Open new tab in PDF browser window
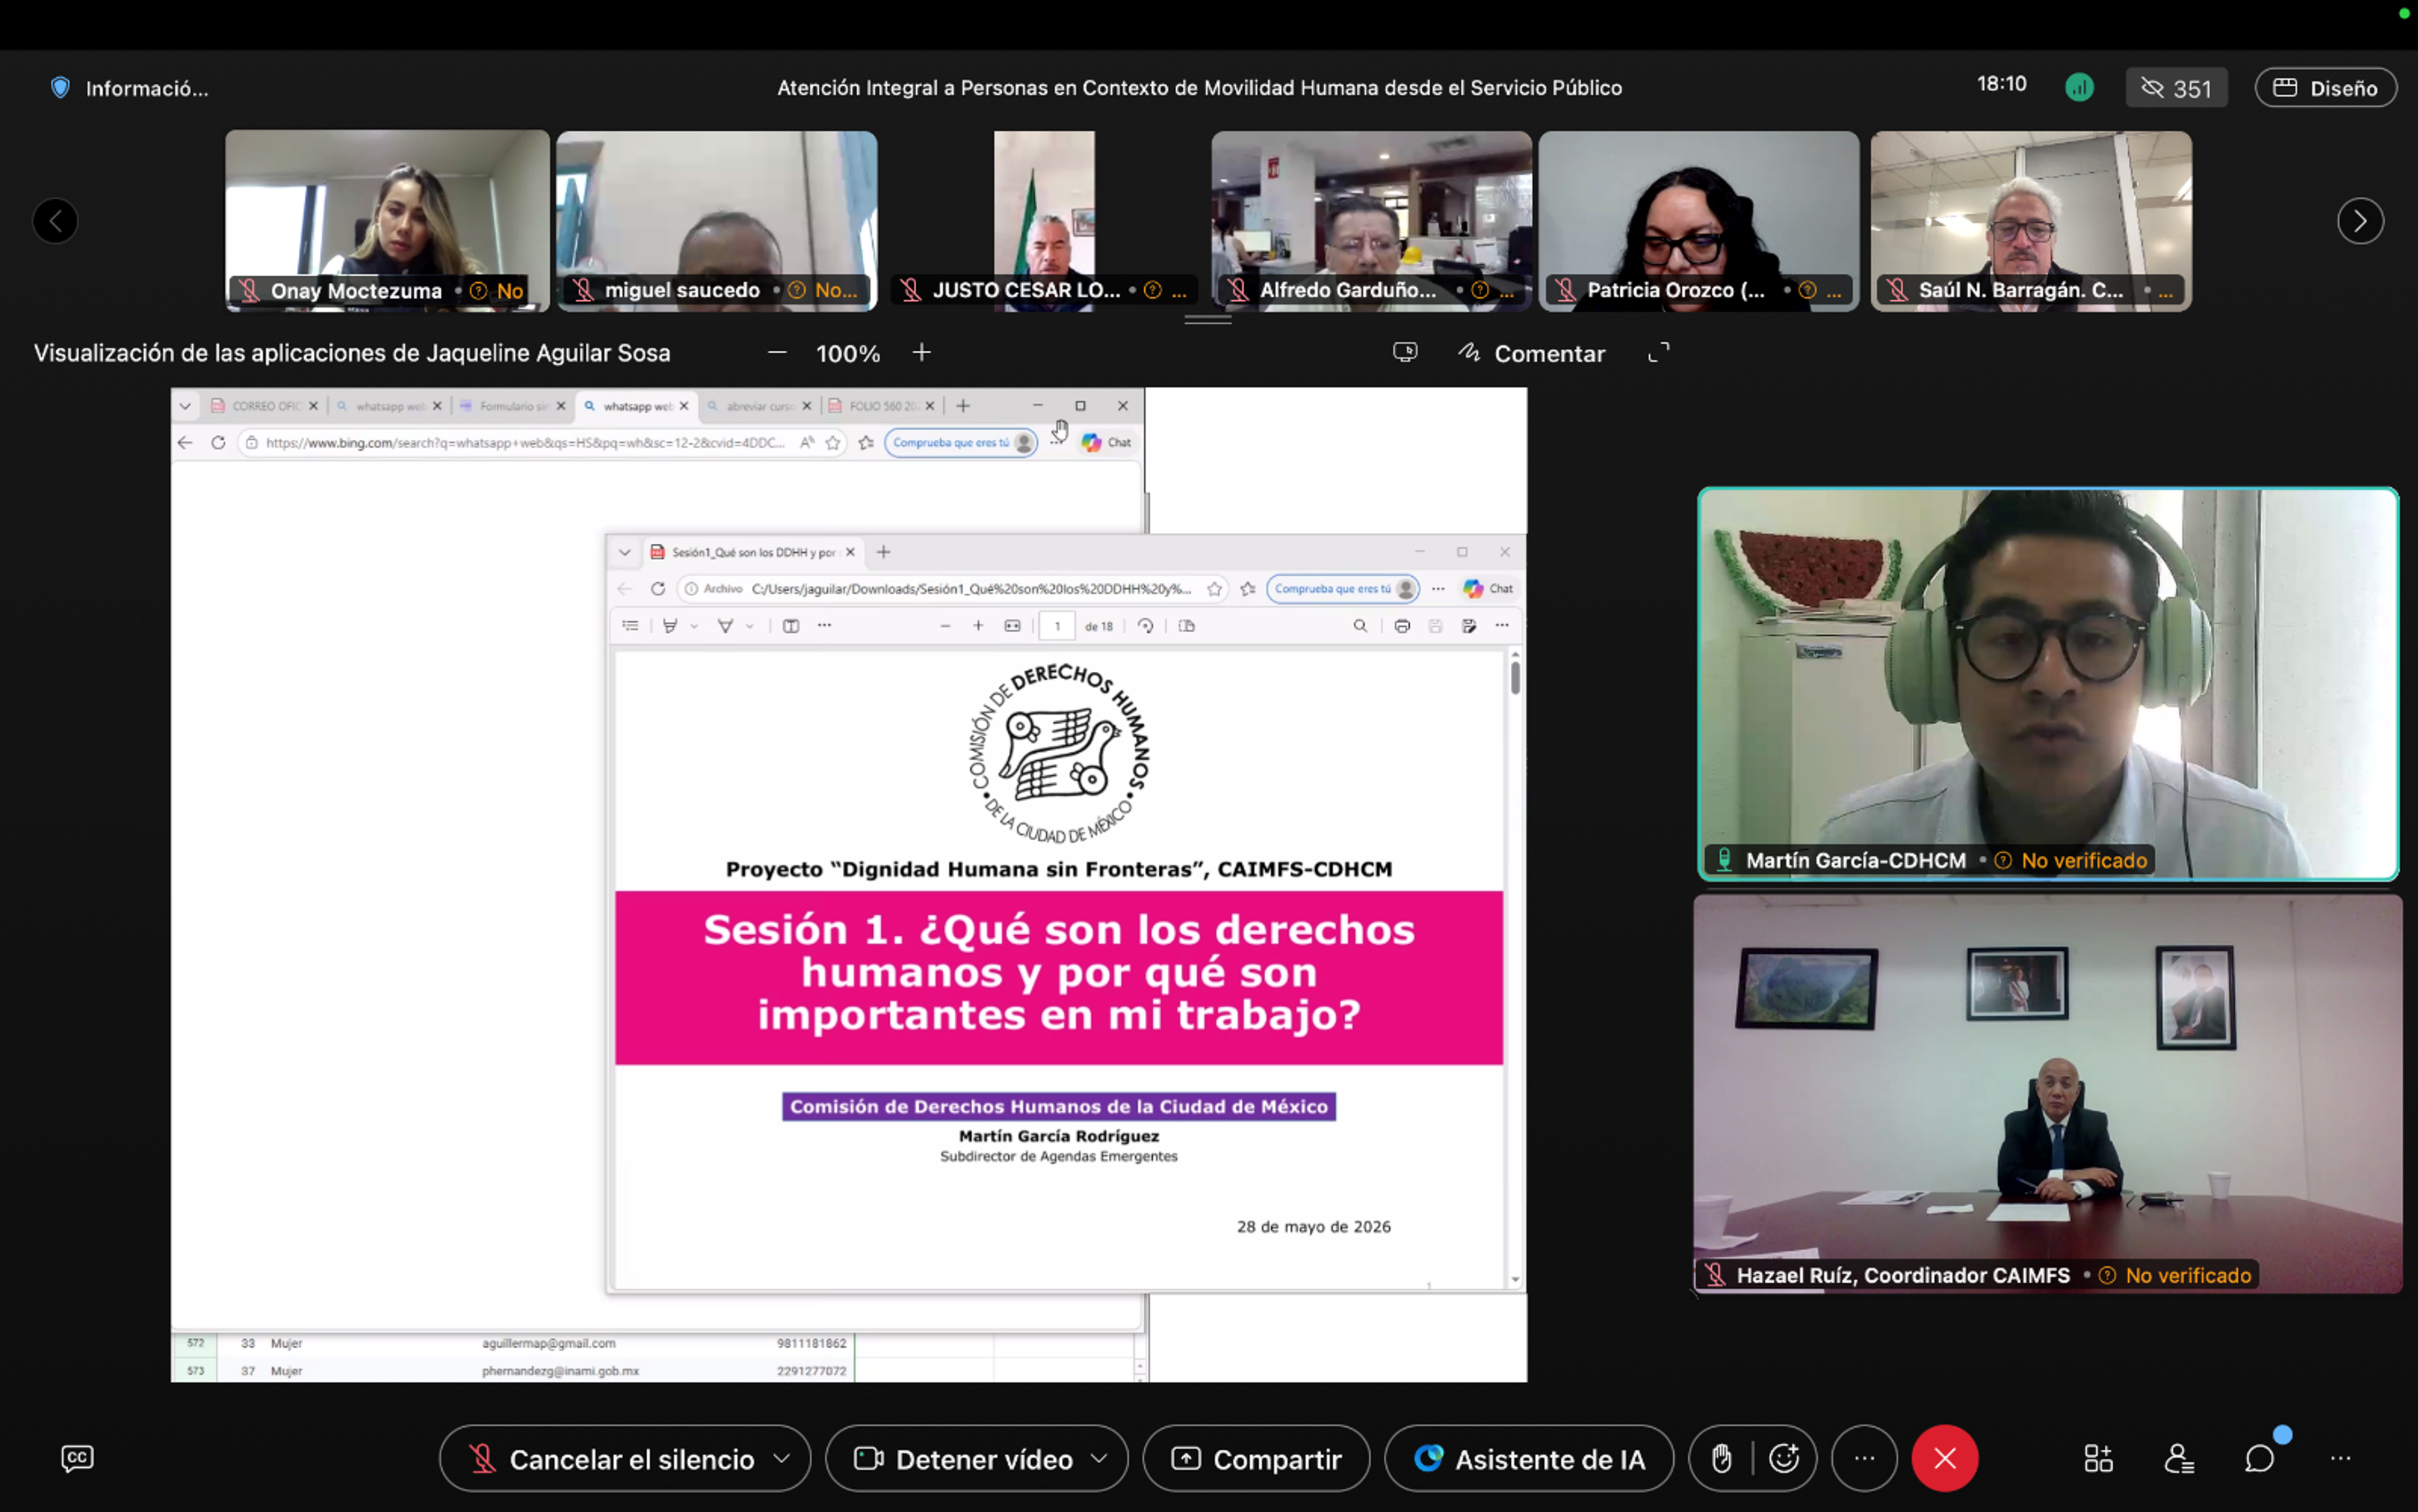This screenshot has height=1512, width=2418. click(883, 552)
